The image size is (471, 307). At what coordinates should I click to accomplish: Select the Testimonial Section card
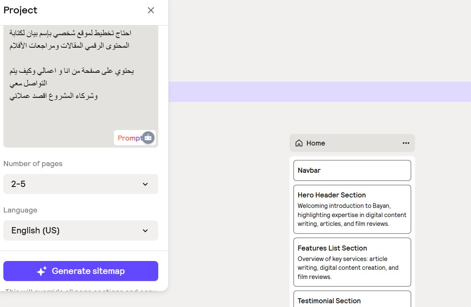click(x=352, y=299)
